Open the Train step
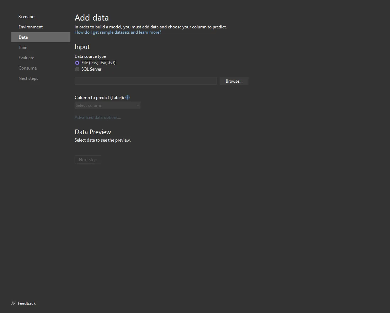The width and height of the screenshot is (390, 313). pyautogui.click(x=23, y=48)
